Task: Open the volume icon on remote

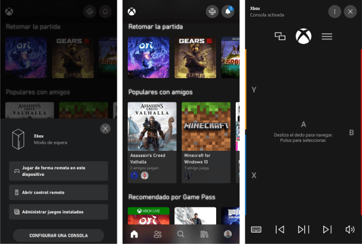Action: click(350, 229)
